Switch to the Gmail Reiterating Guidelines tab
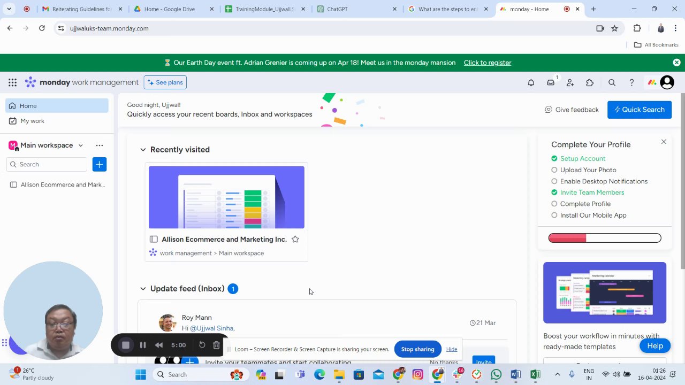The image size is (685, 385). click(x=82, y=9)
